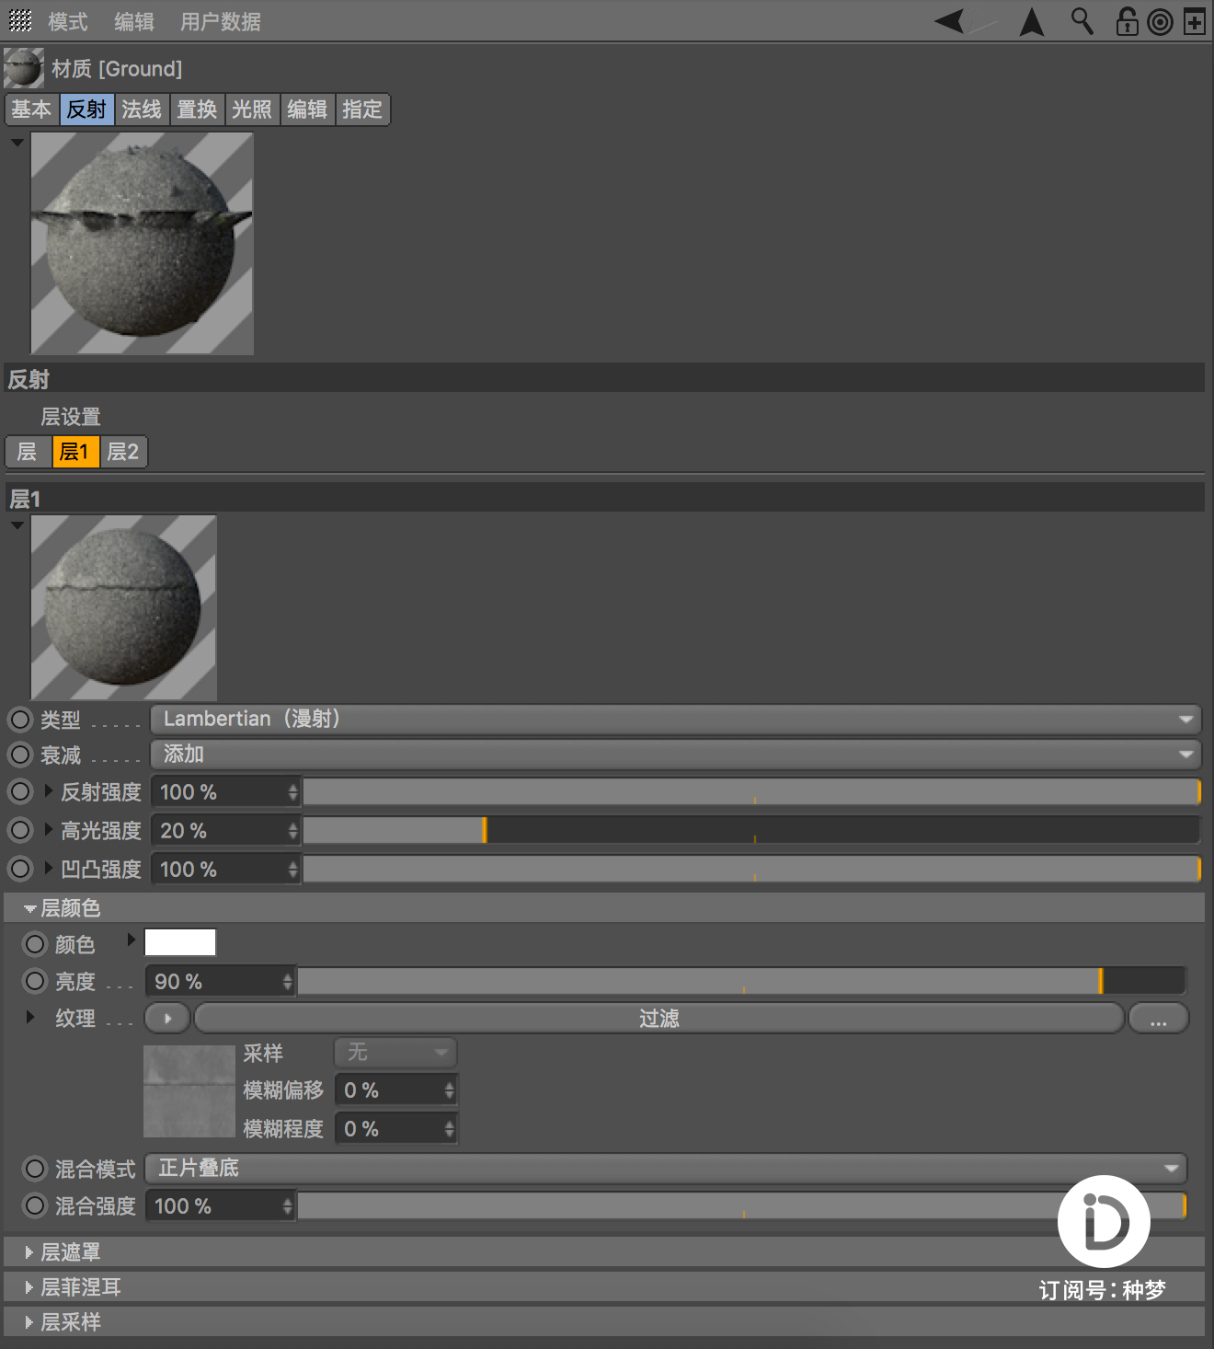Click the new attribute manager plus icon

click(x=1194, y=22)
